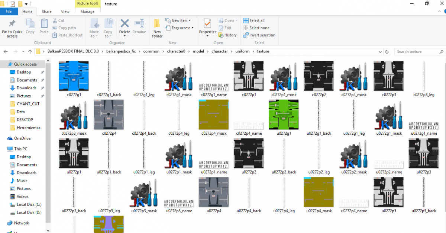Click the Picture Tools contextual tab
Viewport: 446px width, 233px height.
[x=88, y=4]
